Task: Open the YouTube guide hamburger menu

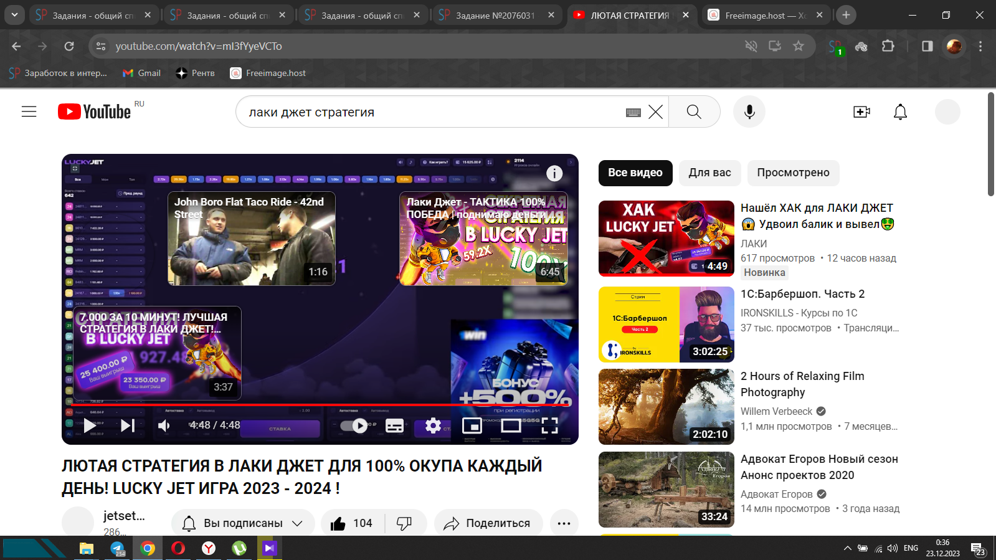Action: (29, 112)
